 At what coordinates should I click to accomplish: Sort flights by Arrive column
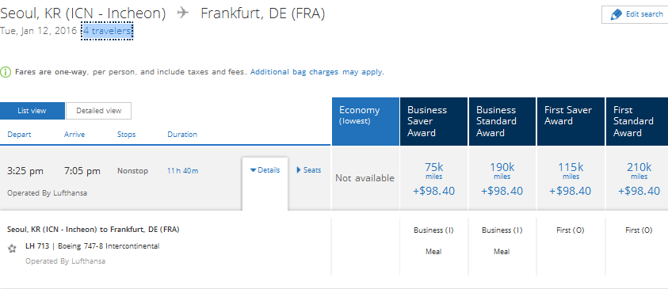(x=74, y=135)
